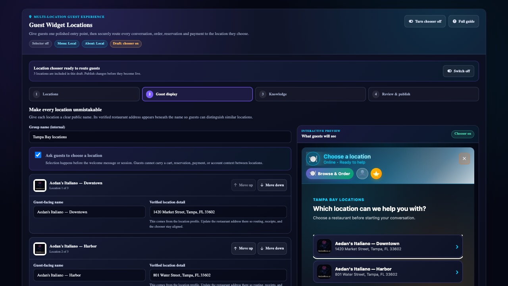Viewport: 508px width, 286px height.
Task: Select the Guest display step
Action: tap(197, 94)
